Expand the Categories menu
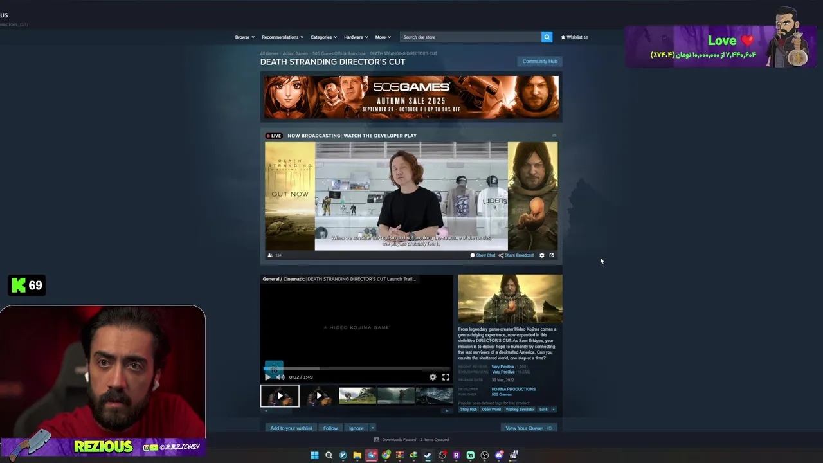Image resolution: width=823 pixels, height=463 pixels. (323, 37)
